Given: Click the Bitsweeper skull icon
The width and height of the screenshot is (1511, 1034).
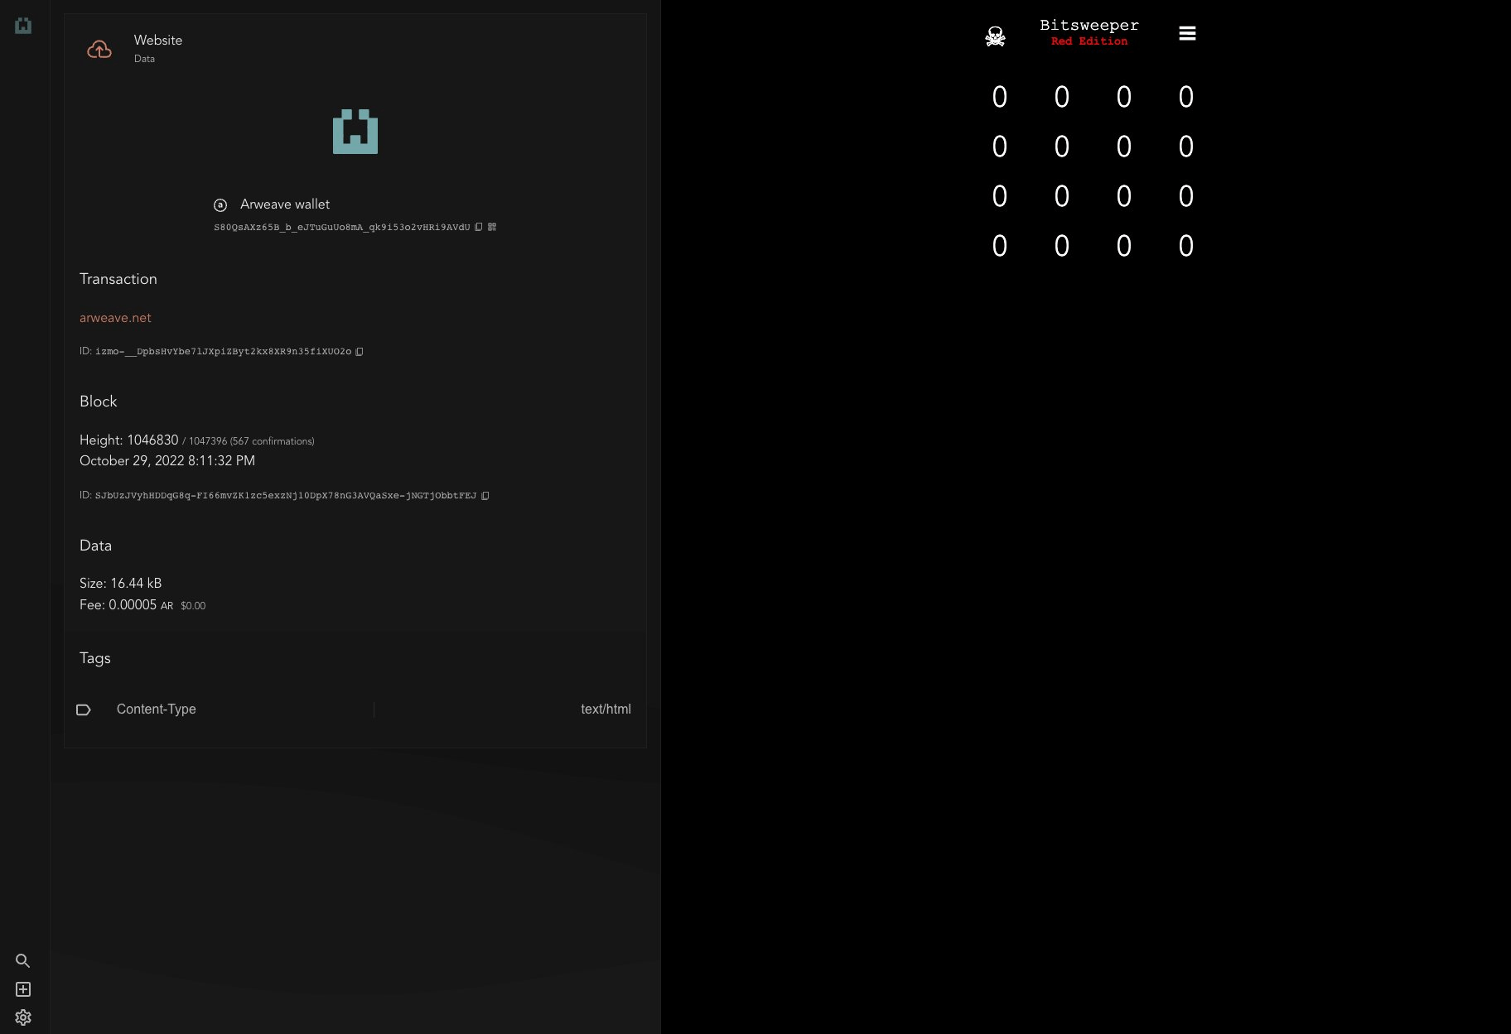Looking at the screenshot, I should pos(995,36).
